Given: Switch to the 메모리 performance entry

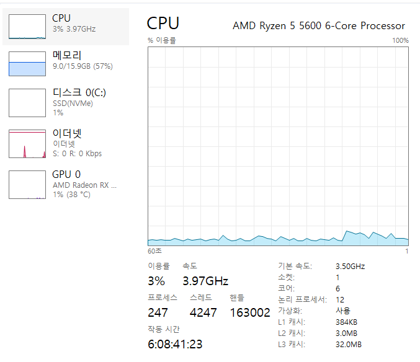Looking at the screenshot, I should click(83, 60).
